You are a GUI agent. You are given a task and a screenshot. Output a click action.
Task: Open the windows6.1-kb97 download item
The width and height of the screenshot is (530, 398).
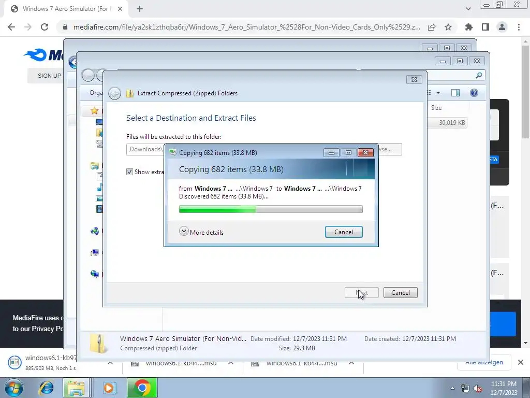42,362
